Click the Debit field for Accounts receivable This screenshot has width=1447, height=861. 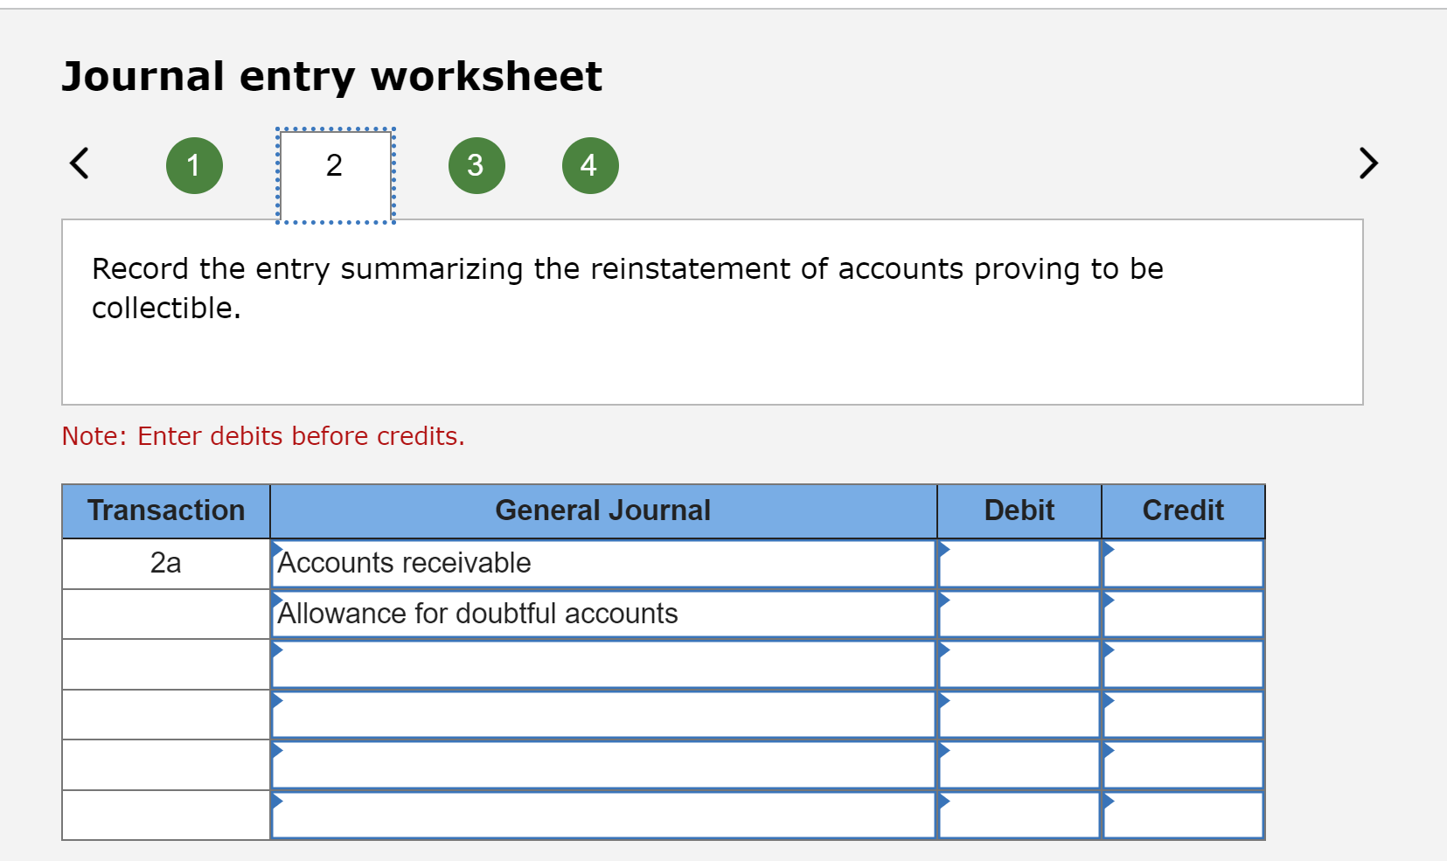click(1018, 563)
